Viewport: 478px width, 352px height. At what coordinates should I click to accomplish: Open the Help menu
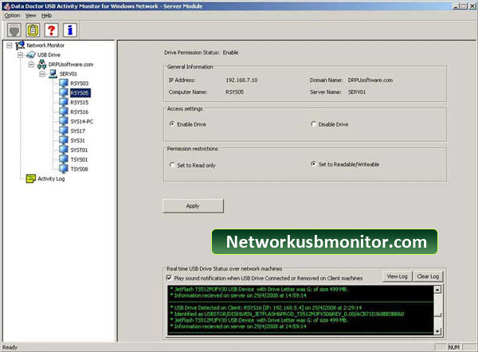click(47, 16)
